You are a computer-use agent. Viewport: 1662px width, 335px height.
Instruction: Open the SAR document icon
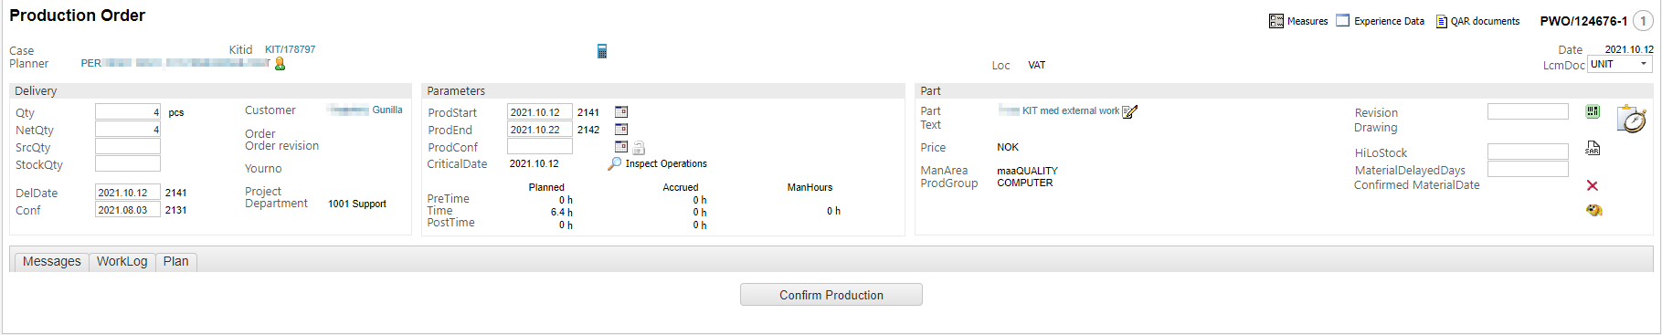tap(1593, 148)
